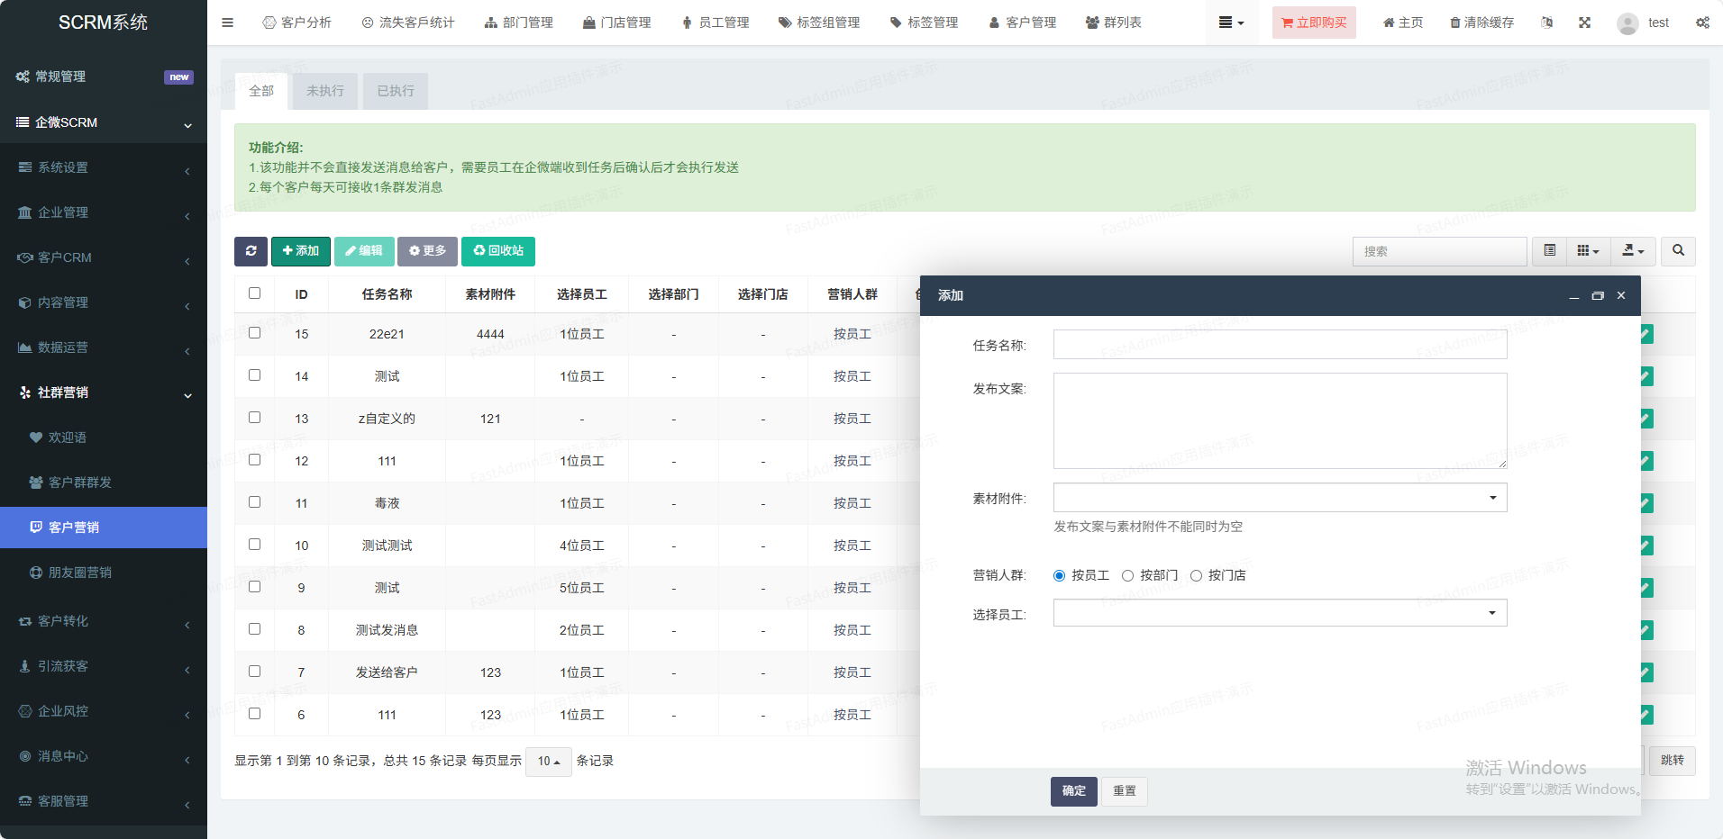Open the columns visibility dropdown icon
The width and height of the screenshot is (1723, 839).
click(x=1588, y=251)
